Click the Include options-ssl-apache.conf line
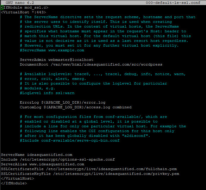The width and height of the screenshot is (206, 190). tap(58, 159)
